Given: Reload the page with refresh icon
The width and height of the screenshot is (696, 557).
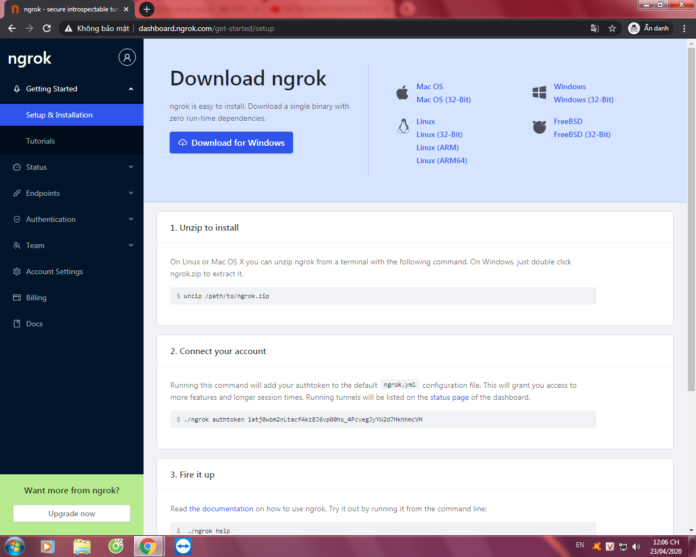Looking at the screenshot, I should tap(47, 28).
